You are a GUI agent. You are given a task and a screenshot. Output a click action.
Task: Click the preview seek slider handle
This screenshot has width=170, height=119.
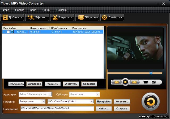click(x=151, y=73)
